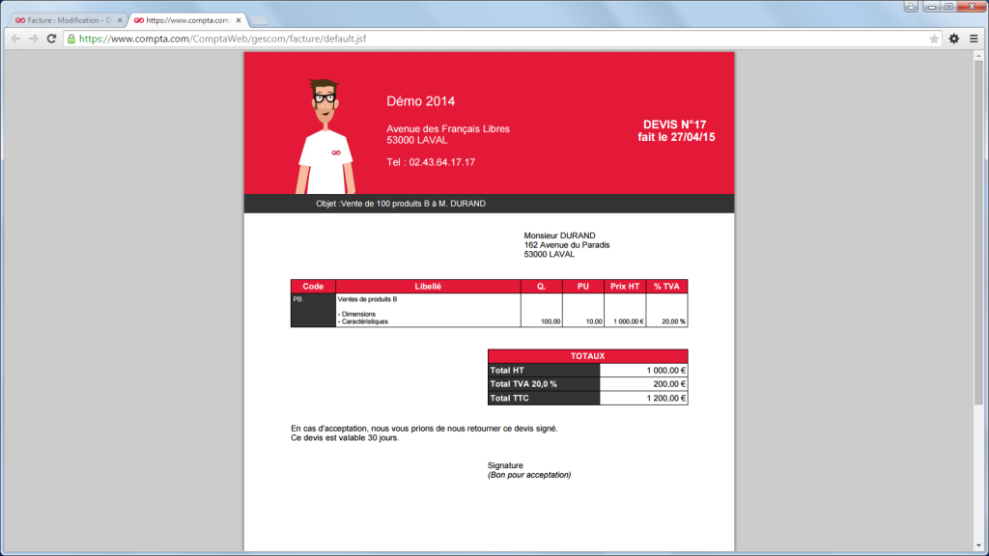989x556 pixels.
Task: Click the user profile icon in title bar
Action: click(x=911, y=7)
